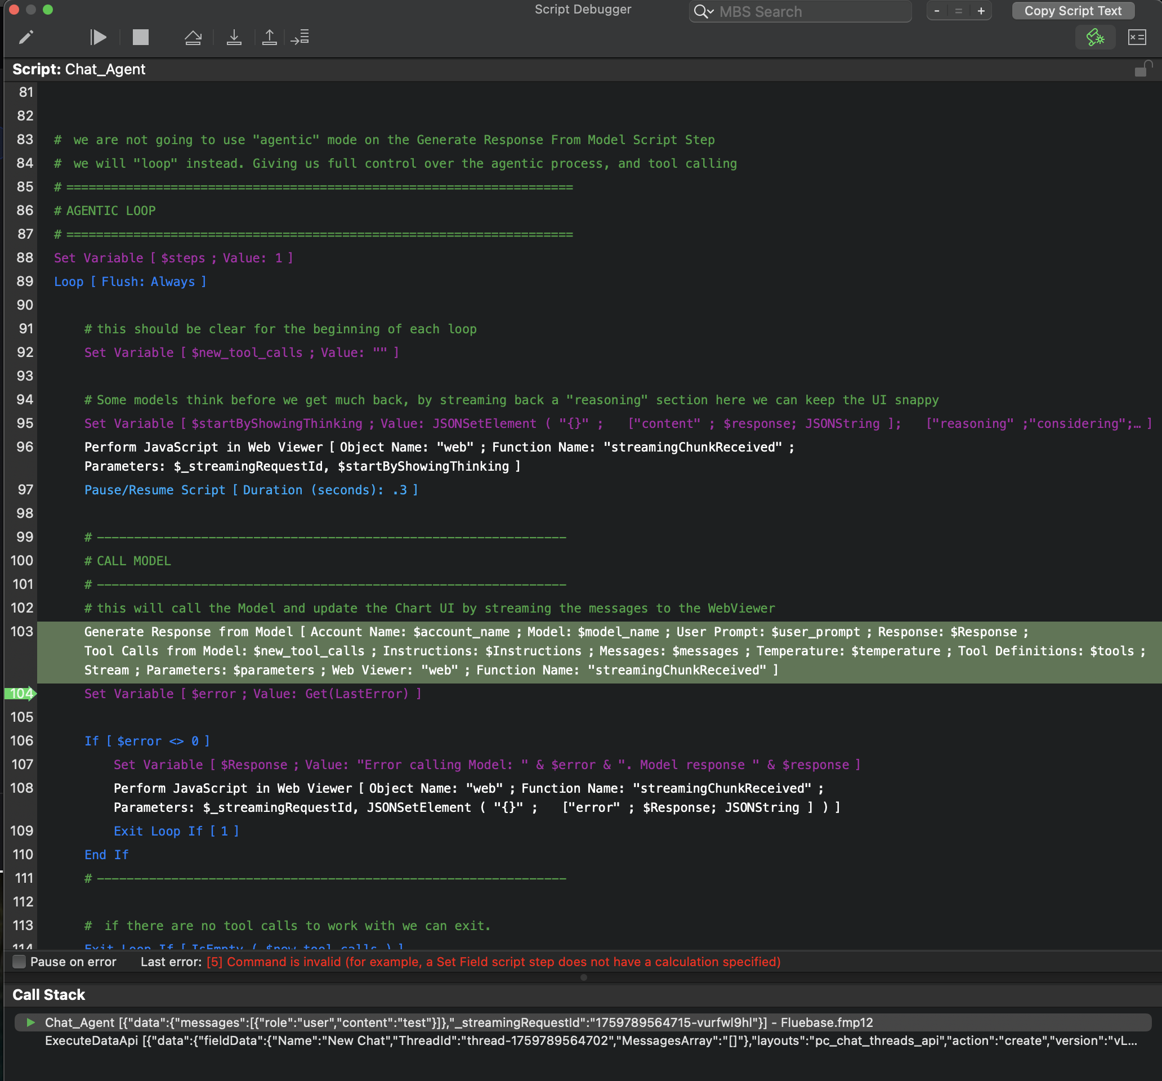Image resolution: width=1162 pixels, height=1081 pixels.
Task: Click the Set Next Step icon
Action: [x=300, y=37]
